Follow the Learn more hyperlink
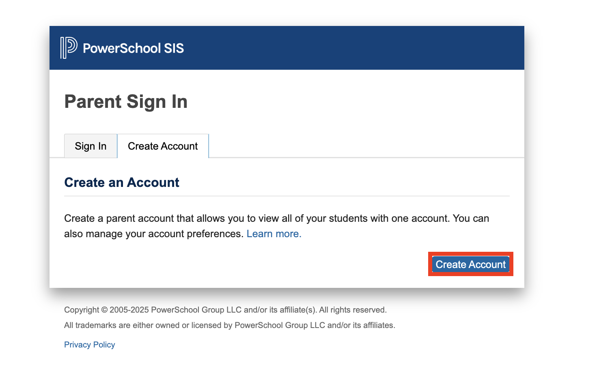Image resolution: width=599 pixels, height=373 pixels. click(x=274, y=234)
